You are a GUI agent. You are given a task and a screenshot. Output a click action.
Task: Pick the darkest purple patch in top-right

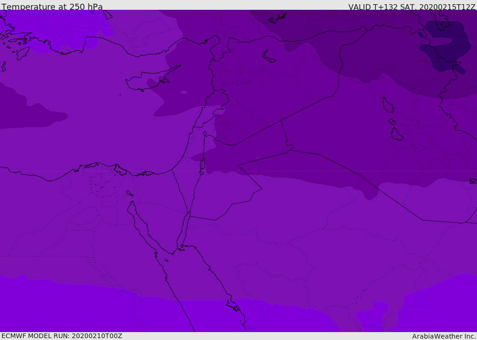[x=443, y=47]
